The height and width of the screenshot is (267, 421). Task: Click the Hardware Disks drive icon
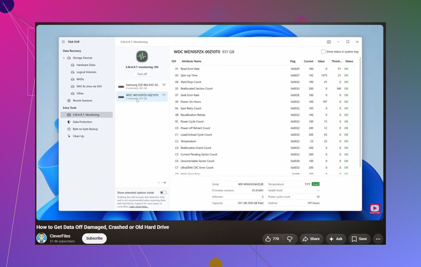[73, 65]
